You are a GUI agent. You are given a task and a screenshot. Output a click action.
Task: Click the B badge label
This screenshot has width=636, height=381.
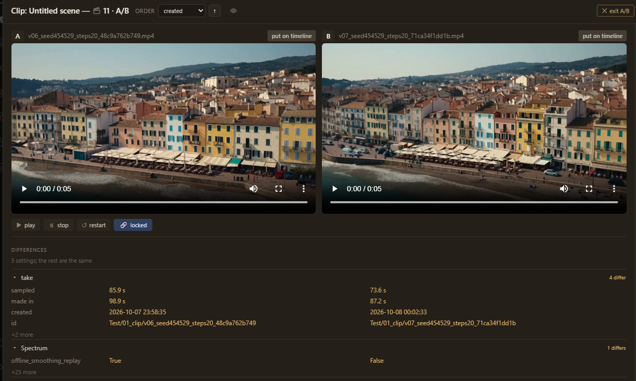328,36
